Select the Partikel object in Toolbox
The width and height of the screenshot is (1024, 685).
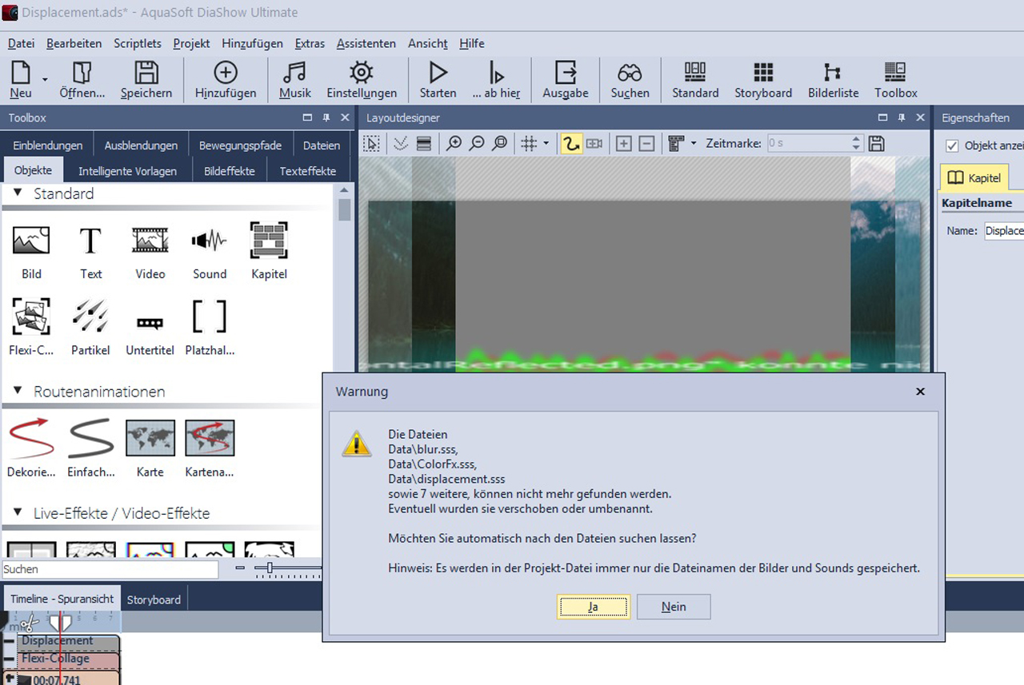(90, 317)
